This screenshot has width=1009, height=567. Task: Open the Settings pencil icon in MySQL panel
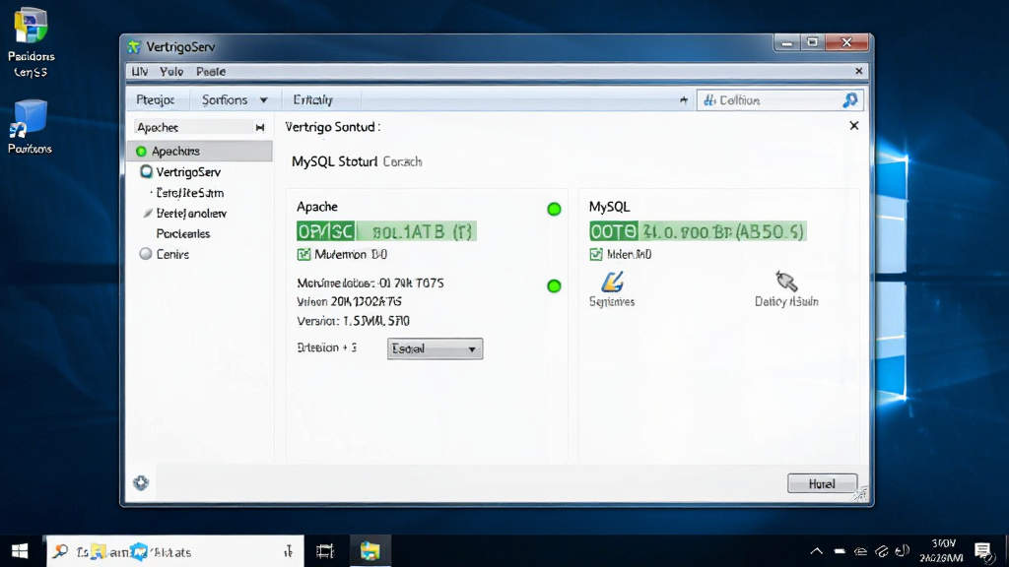tap(612, 282)
